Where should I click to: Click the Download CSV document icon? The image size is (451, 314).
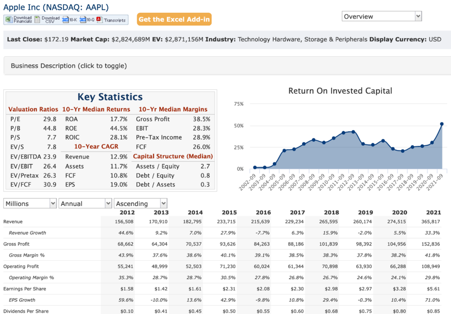pos(37,19)
